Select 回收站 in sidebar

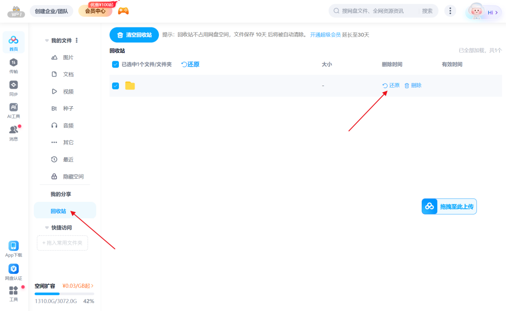point(65,210)
